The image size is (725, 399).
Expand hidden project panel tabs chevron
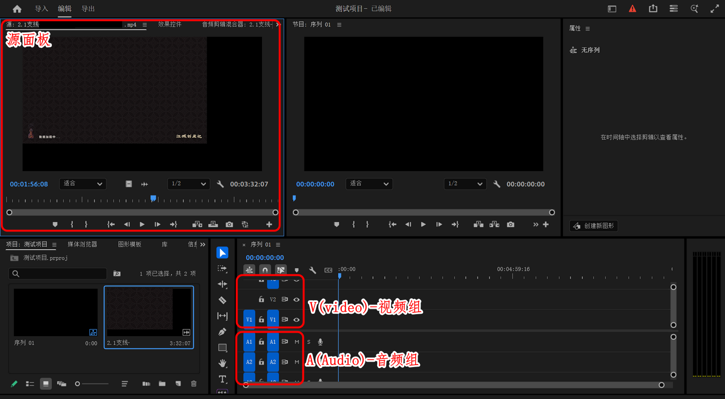point(203,244)
